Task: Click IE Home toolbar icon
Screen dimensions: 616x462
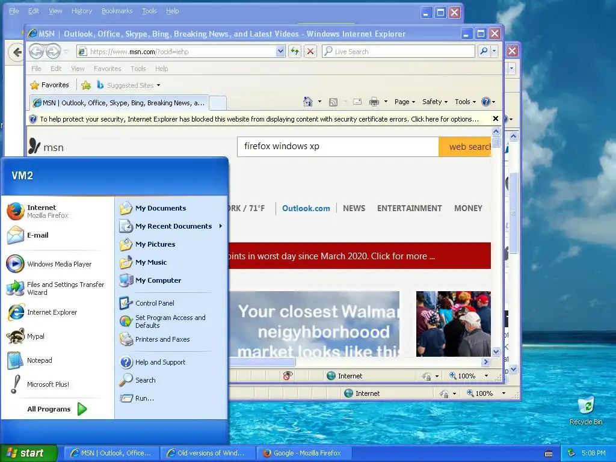Action: [307, 102]
